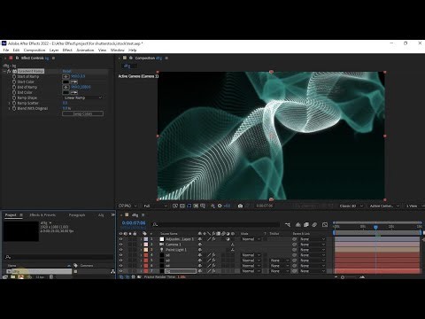Open Parent dropdown for Camera 1
Image resolution: width=425 pixels, height=319 pixels.
[313, 245]
